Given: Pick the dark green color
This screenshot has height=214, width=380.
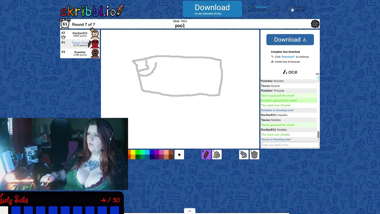Looking at the screenshot, I should (138, 157).
